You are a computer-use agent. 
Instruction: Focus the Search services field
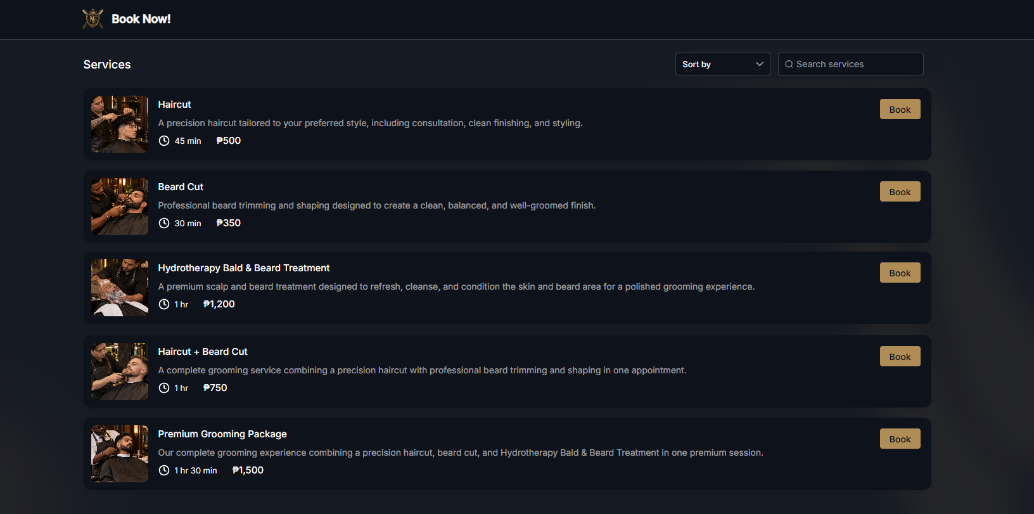click(x=851, y=64)
